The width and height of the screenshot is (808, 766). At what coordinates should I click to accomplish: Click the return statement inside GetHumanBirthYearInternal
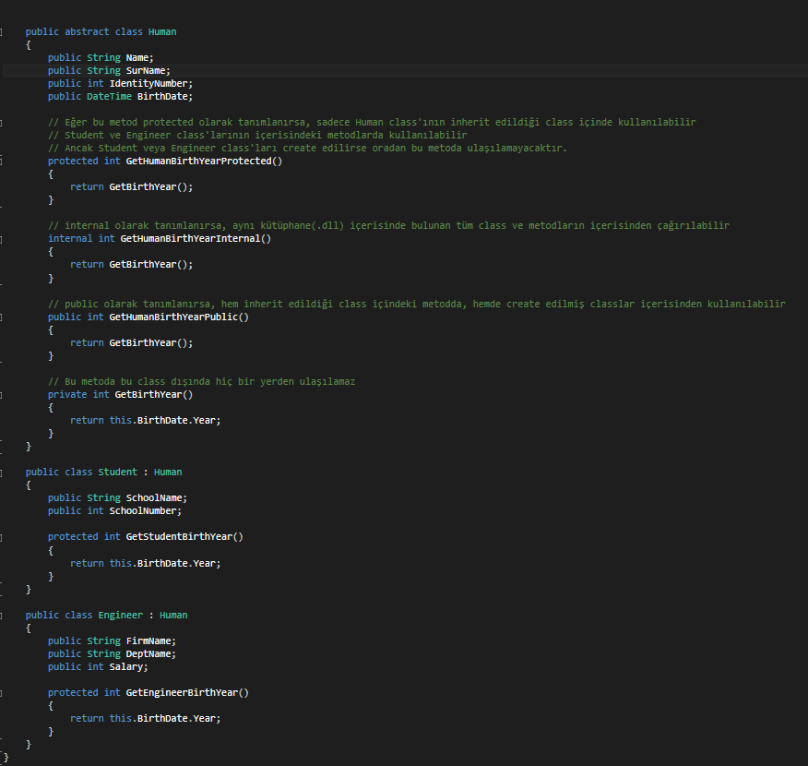tap(131, 265)
